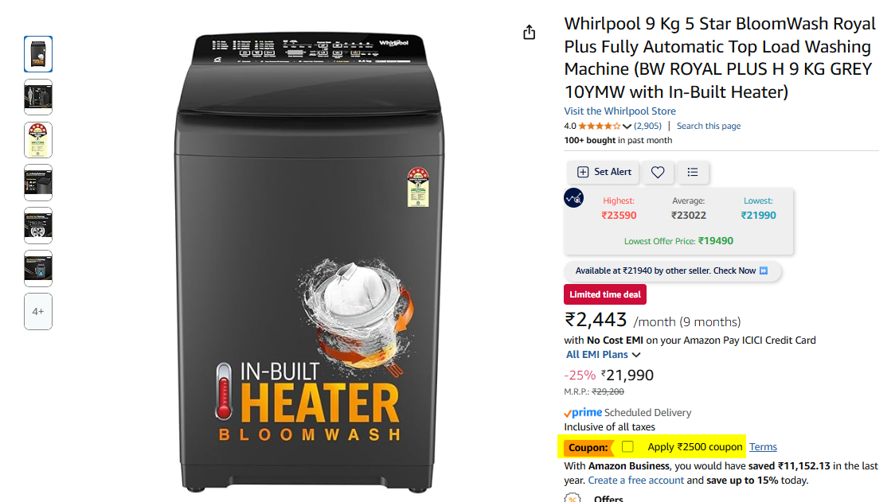Click the arrow icon after Check Now

(764, 270)
